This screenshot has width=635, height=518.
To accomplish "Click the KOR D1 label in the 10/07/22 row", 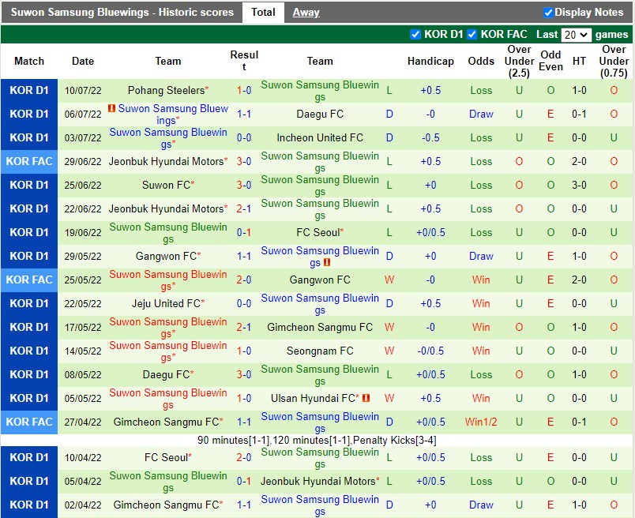I will tap(29, 90).
